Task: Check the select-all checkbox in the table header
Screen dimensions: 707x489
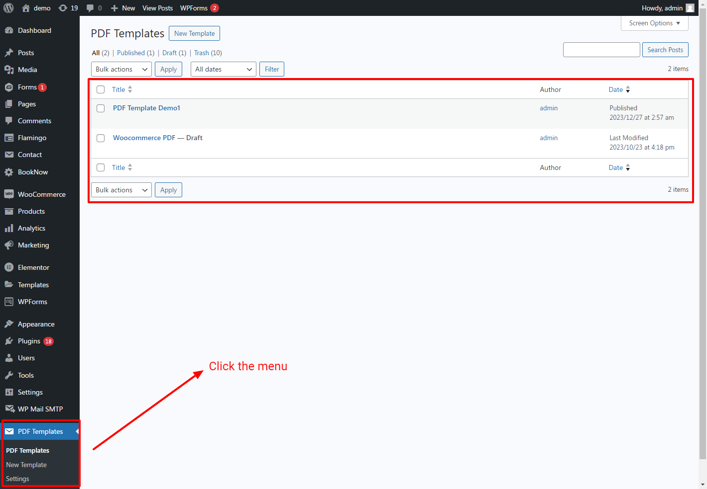Action: point(101,89)
